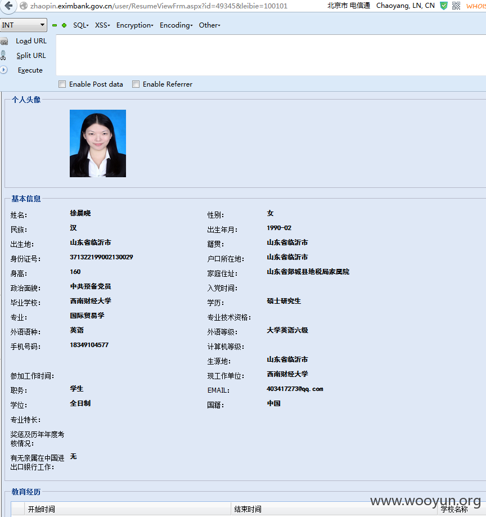Open the SQL menu
The height and width of the screenshot is (517, 486).
click(81, 25)
